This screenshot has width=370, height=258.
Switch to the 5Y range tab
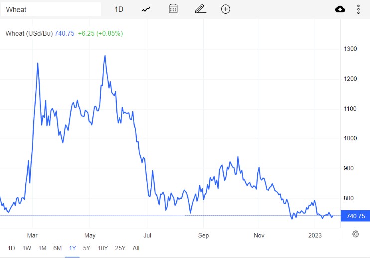click(87, 248)
